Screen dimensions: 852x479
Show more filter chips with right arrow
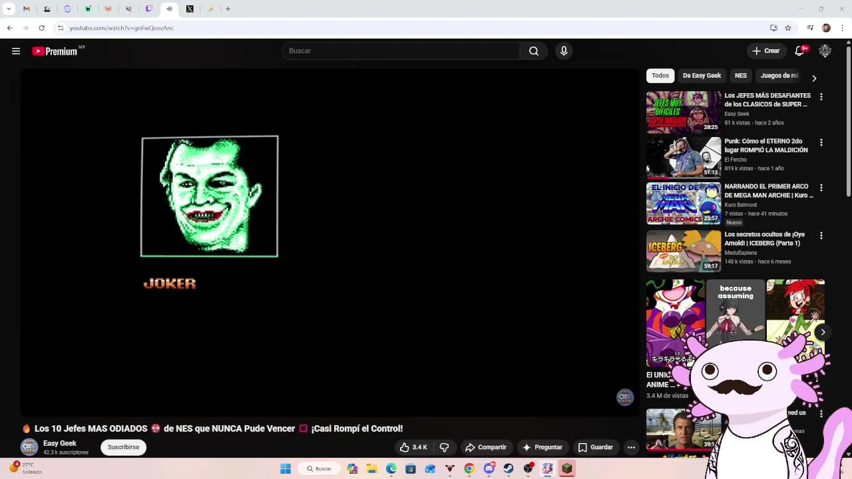tap(814, 78)
